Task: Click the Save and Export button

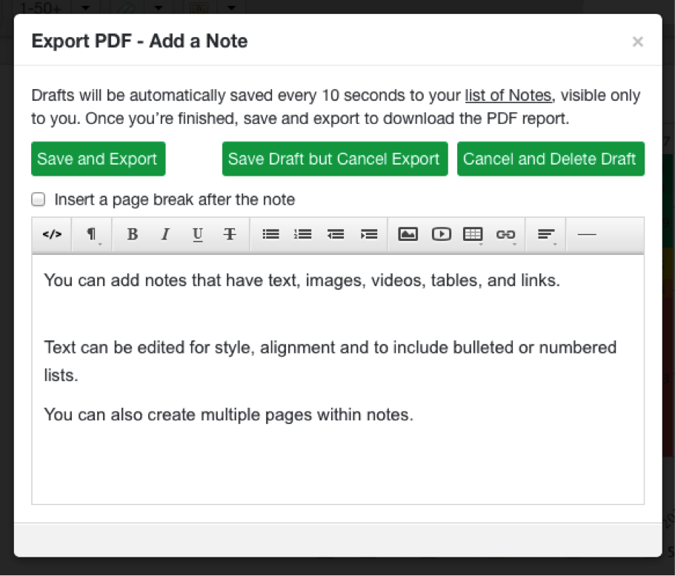Action: 98,159
